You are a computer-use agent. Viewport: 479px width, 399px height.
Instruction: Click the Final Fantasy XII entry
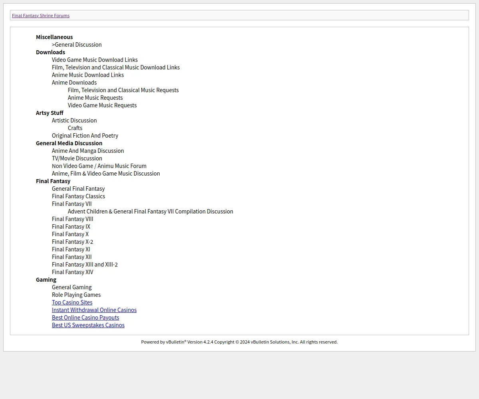(72, 257)
